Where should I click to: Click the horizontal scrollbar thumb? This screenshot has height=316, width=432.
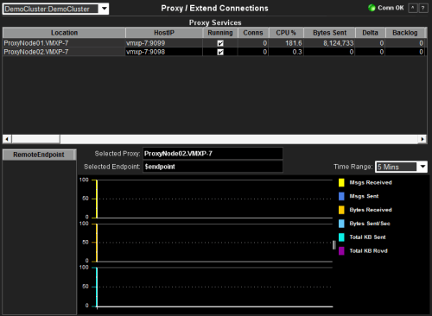pyautogui.click(x=35, y=139)
